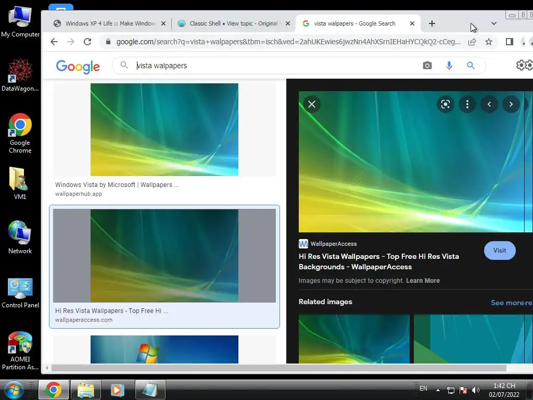Start voice search with microphone icon

pyautogui.click(x=449, y=65)
